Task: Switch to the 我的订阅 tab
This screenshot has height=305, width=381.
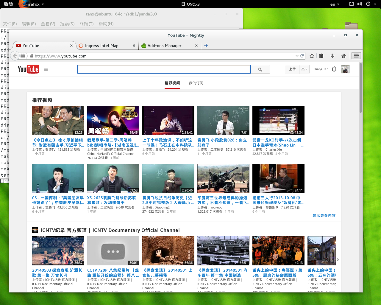Action: pos(196,83)
